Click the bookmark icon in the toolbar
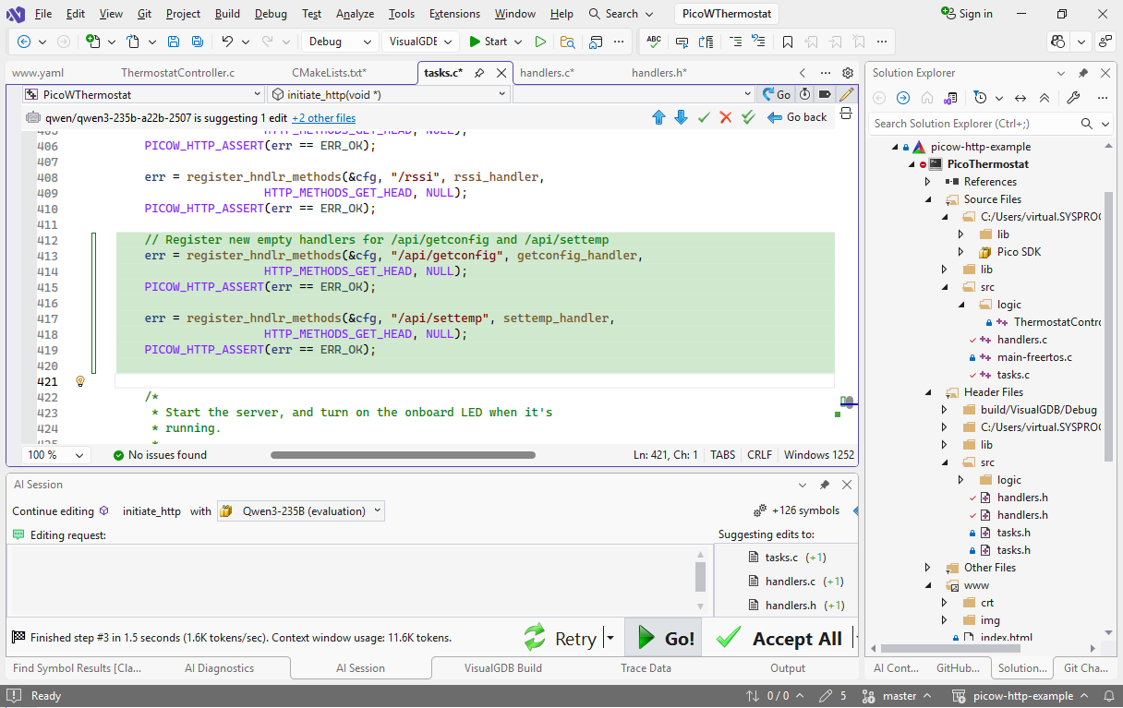1123x708 pixels. [x=787, y=42]
